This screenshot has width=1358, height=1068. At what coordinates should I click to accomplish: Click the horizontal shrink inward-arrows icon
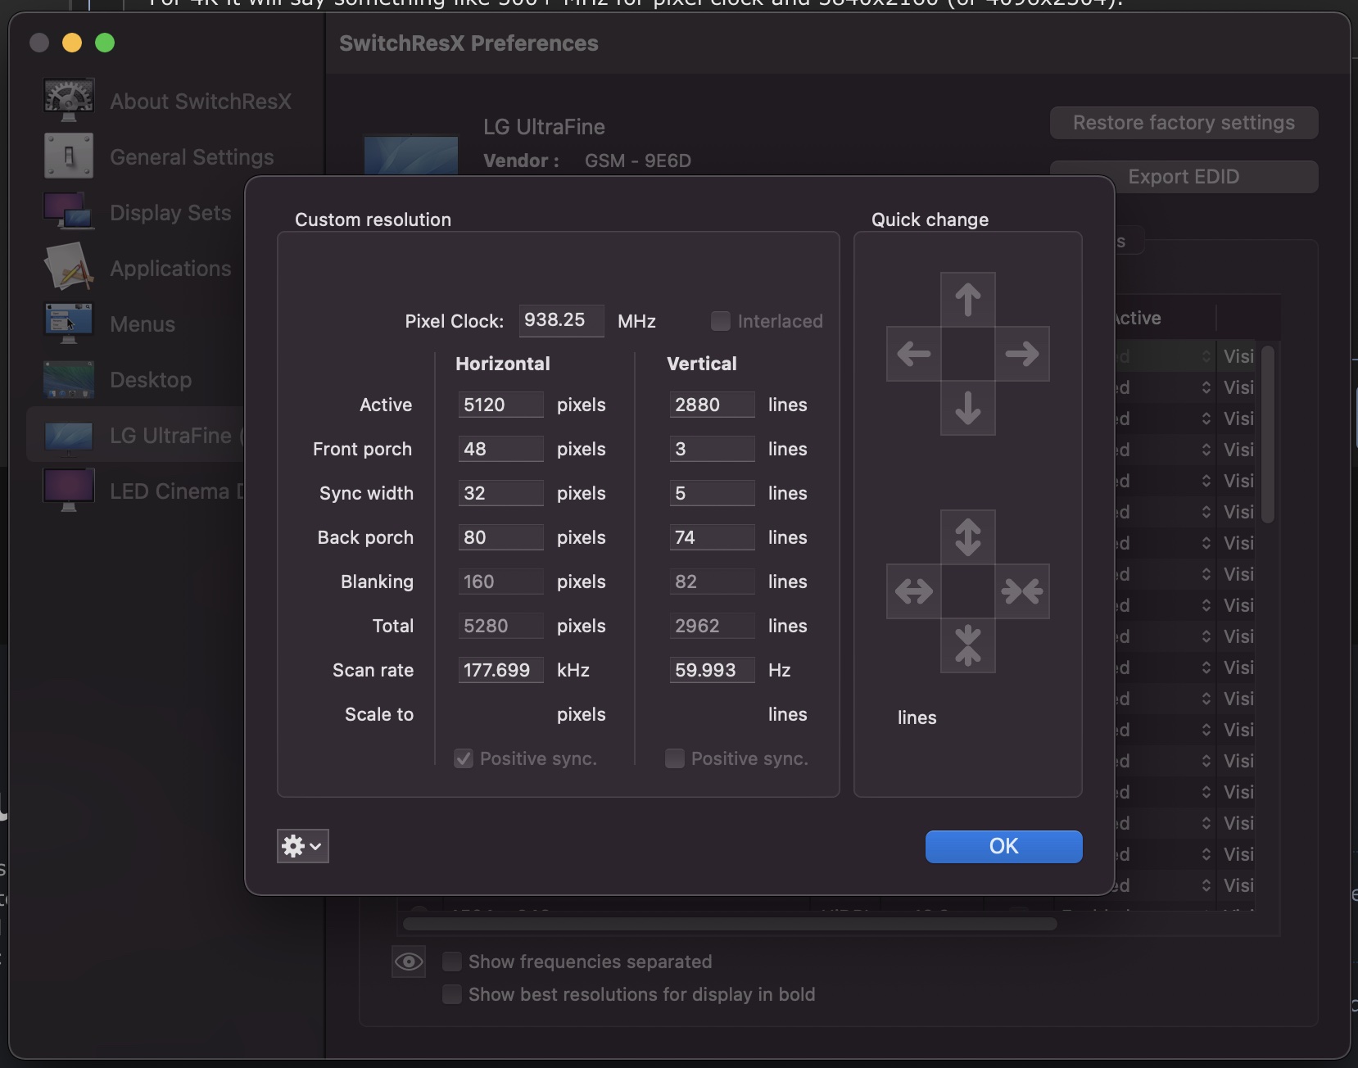point(1022,591)
